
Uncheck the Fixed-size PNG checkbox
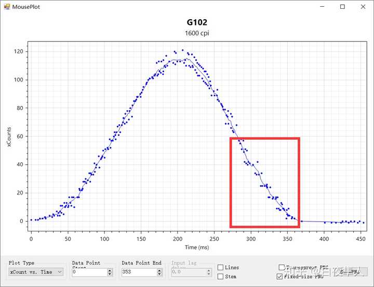click(x=279, y=277)
